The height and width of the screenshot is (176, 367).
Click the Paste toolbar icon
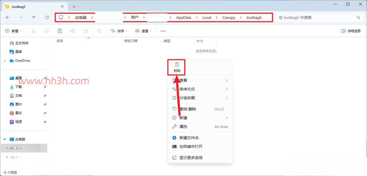(x=60, y=31)
